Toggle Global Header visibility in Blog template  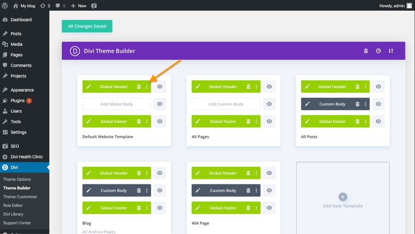pyautogui.click(x=160, y=173)
